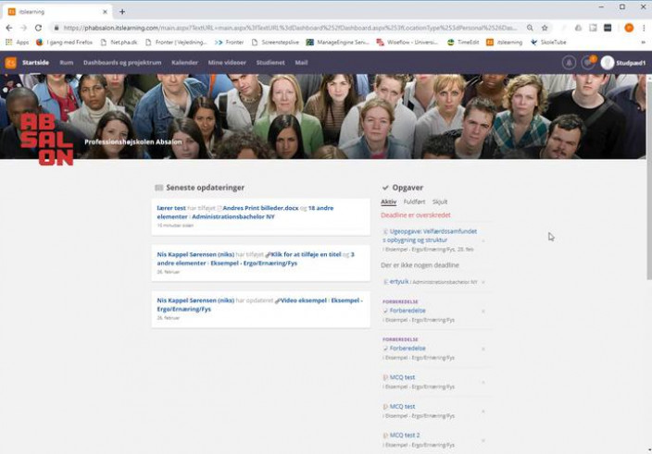Bookmark this page with the star icon
The height and width of the screenshot is (454, 652).
tap(545, 28)
